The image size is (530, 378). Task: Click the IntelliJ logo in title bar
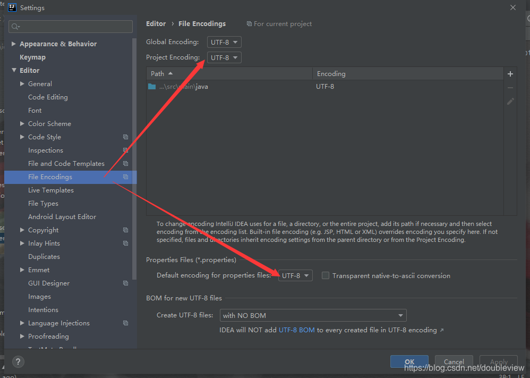(x=12, y=7)
